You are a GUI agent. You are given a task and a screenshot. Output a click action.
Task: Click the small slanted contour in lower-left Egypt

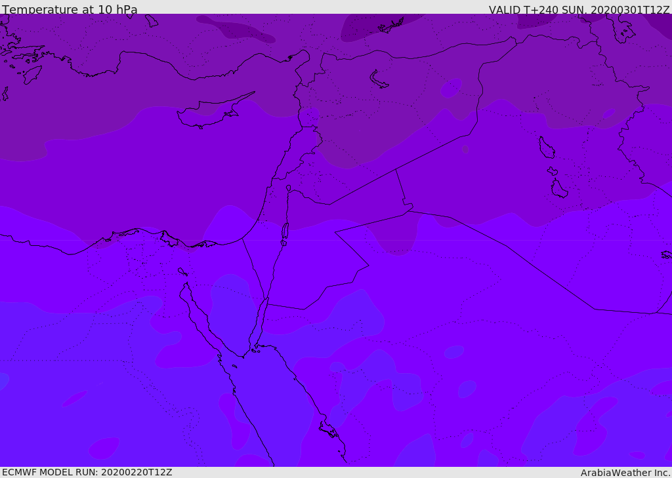click(x=75, y=398)
